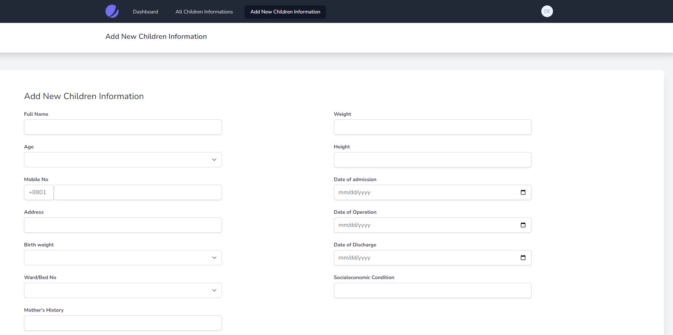Select Add New Children Information nav tab
The height and width of the screenshot is (335, 673).
tap(285, 12)
